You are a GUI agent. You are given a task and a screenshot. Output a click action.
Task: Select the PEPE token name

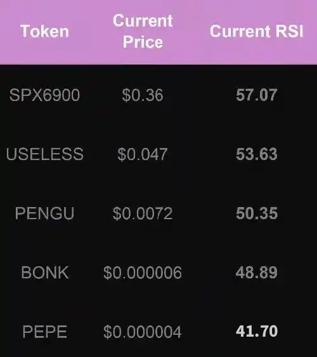45,332
